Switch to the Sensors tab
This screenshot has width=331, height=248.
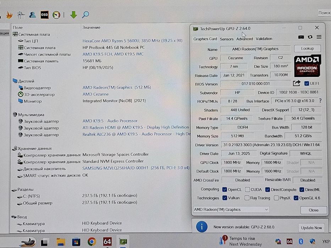point(226,39)
